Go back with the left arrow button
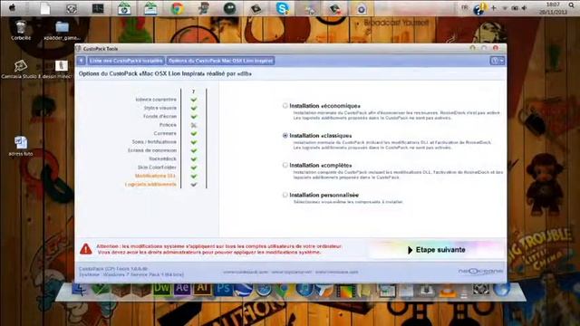The height and width of the screenshot is (326, 580). 81,61
